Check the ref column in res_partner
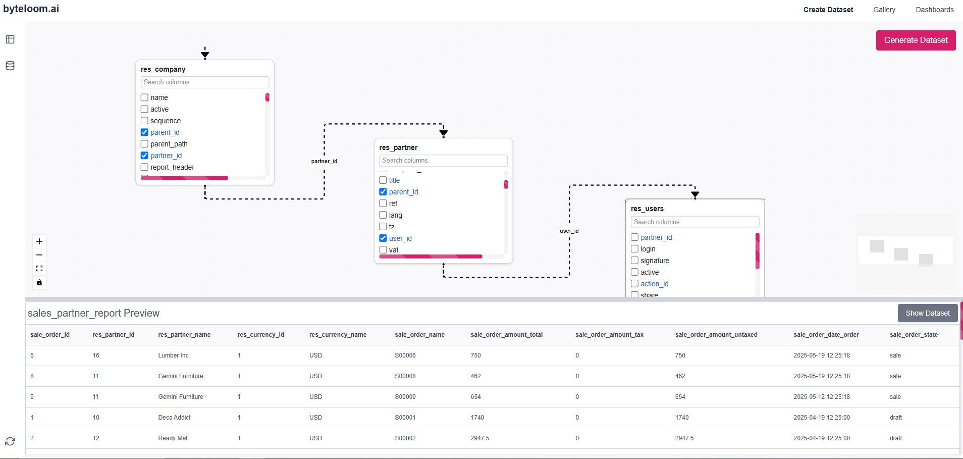963x459 pixels. pos(383,203)
